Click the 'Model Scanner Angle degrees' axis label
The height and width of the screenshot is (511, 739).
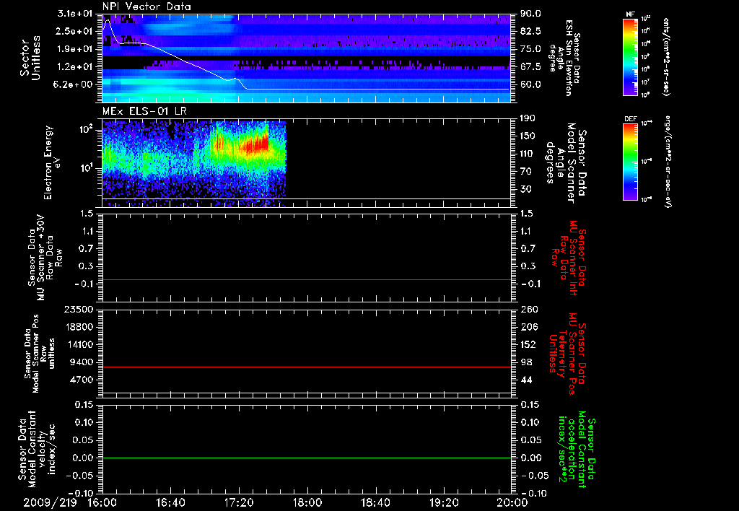pos(566,163)
